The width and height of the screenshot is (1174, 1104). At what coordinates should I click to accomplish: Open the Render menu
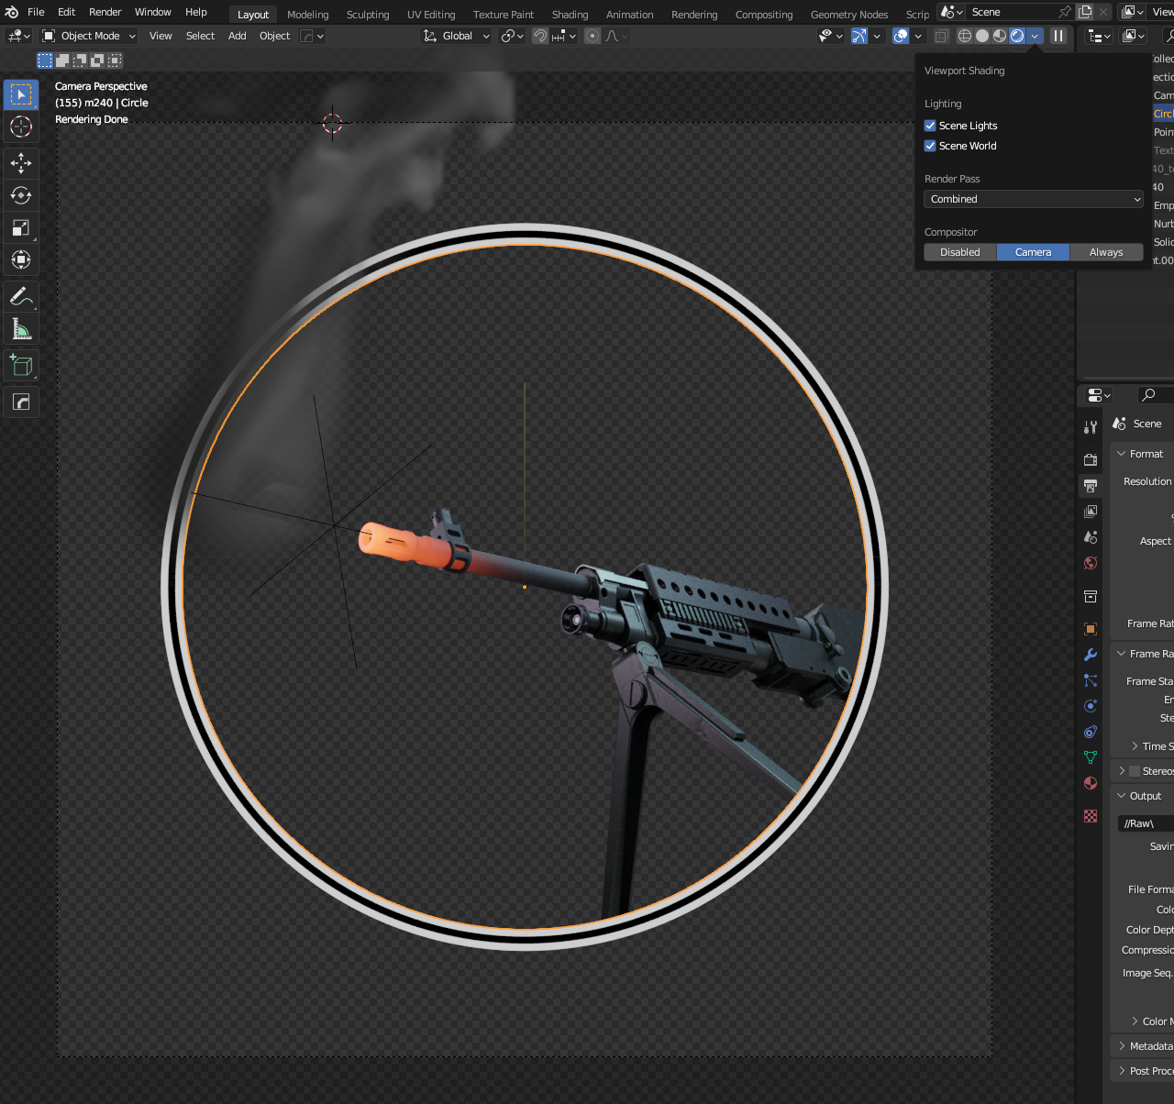(x=105, y=12)
